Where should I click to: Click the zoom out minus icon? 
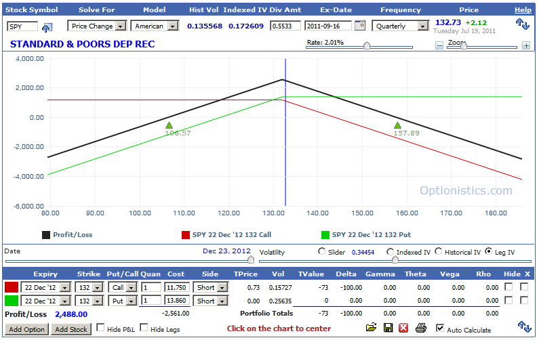[x=439, y=45]
